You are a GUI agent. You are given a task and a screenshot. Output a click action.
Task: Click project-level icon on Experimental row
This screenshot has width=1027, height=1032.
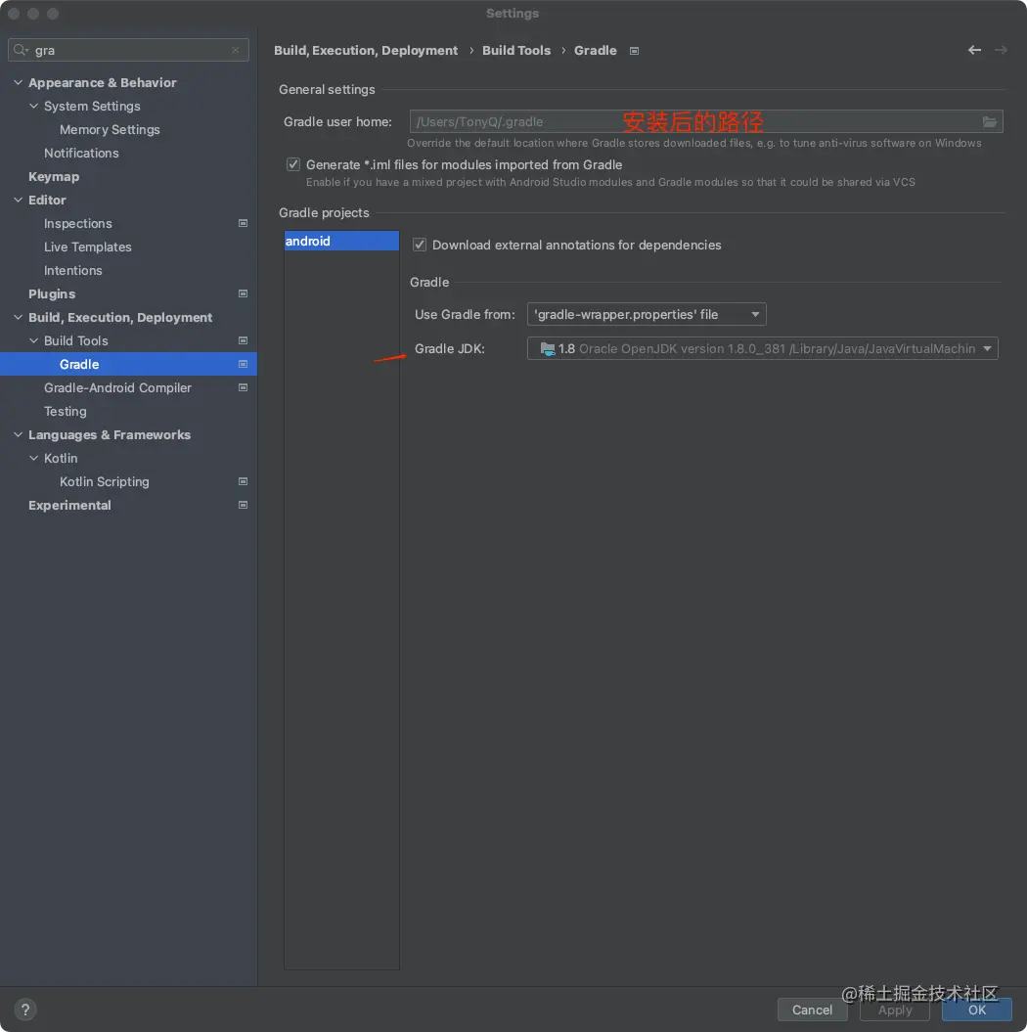[243, 506]
